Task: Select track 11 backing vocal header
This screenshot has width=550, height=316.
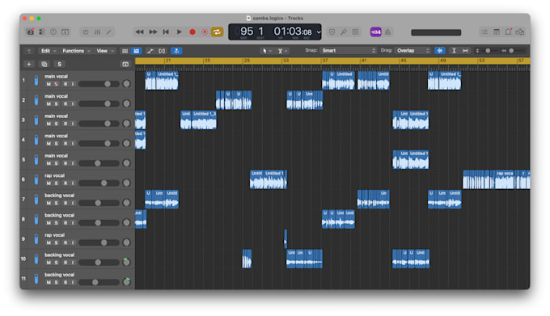Action: click(77, 279)
